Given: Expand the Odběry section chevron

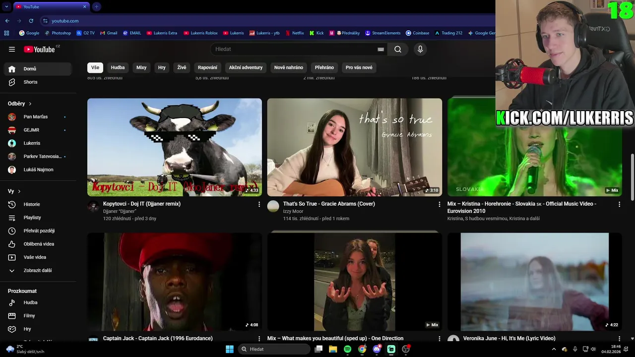Looking at the screenshot, I should coord(30,104).
